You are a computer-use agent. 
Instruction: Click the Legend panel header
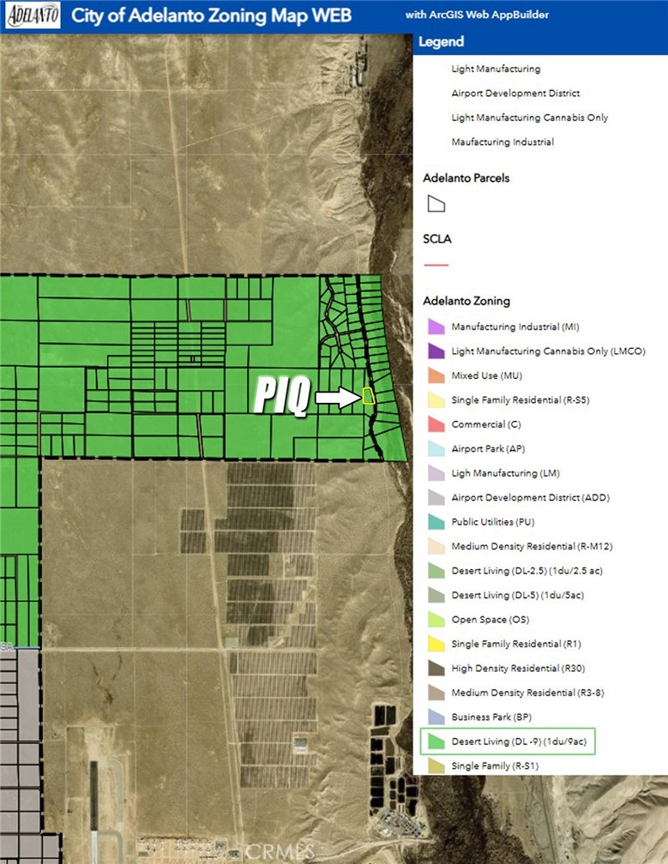point(540,42)
